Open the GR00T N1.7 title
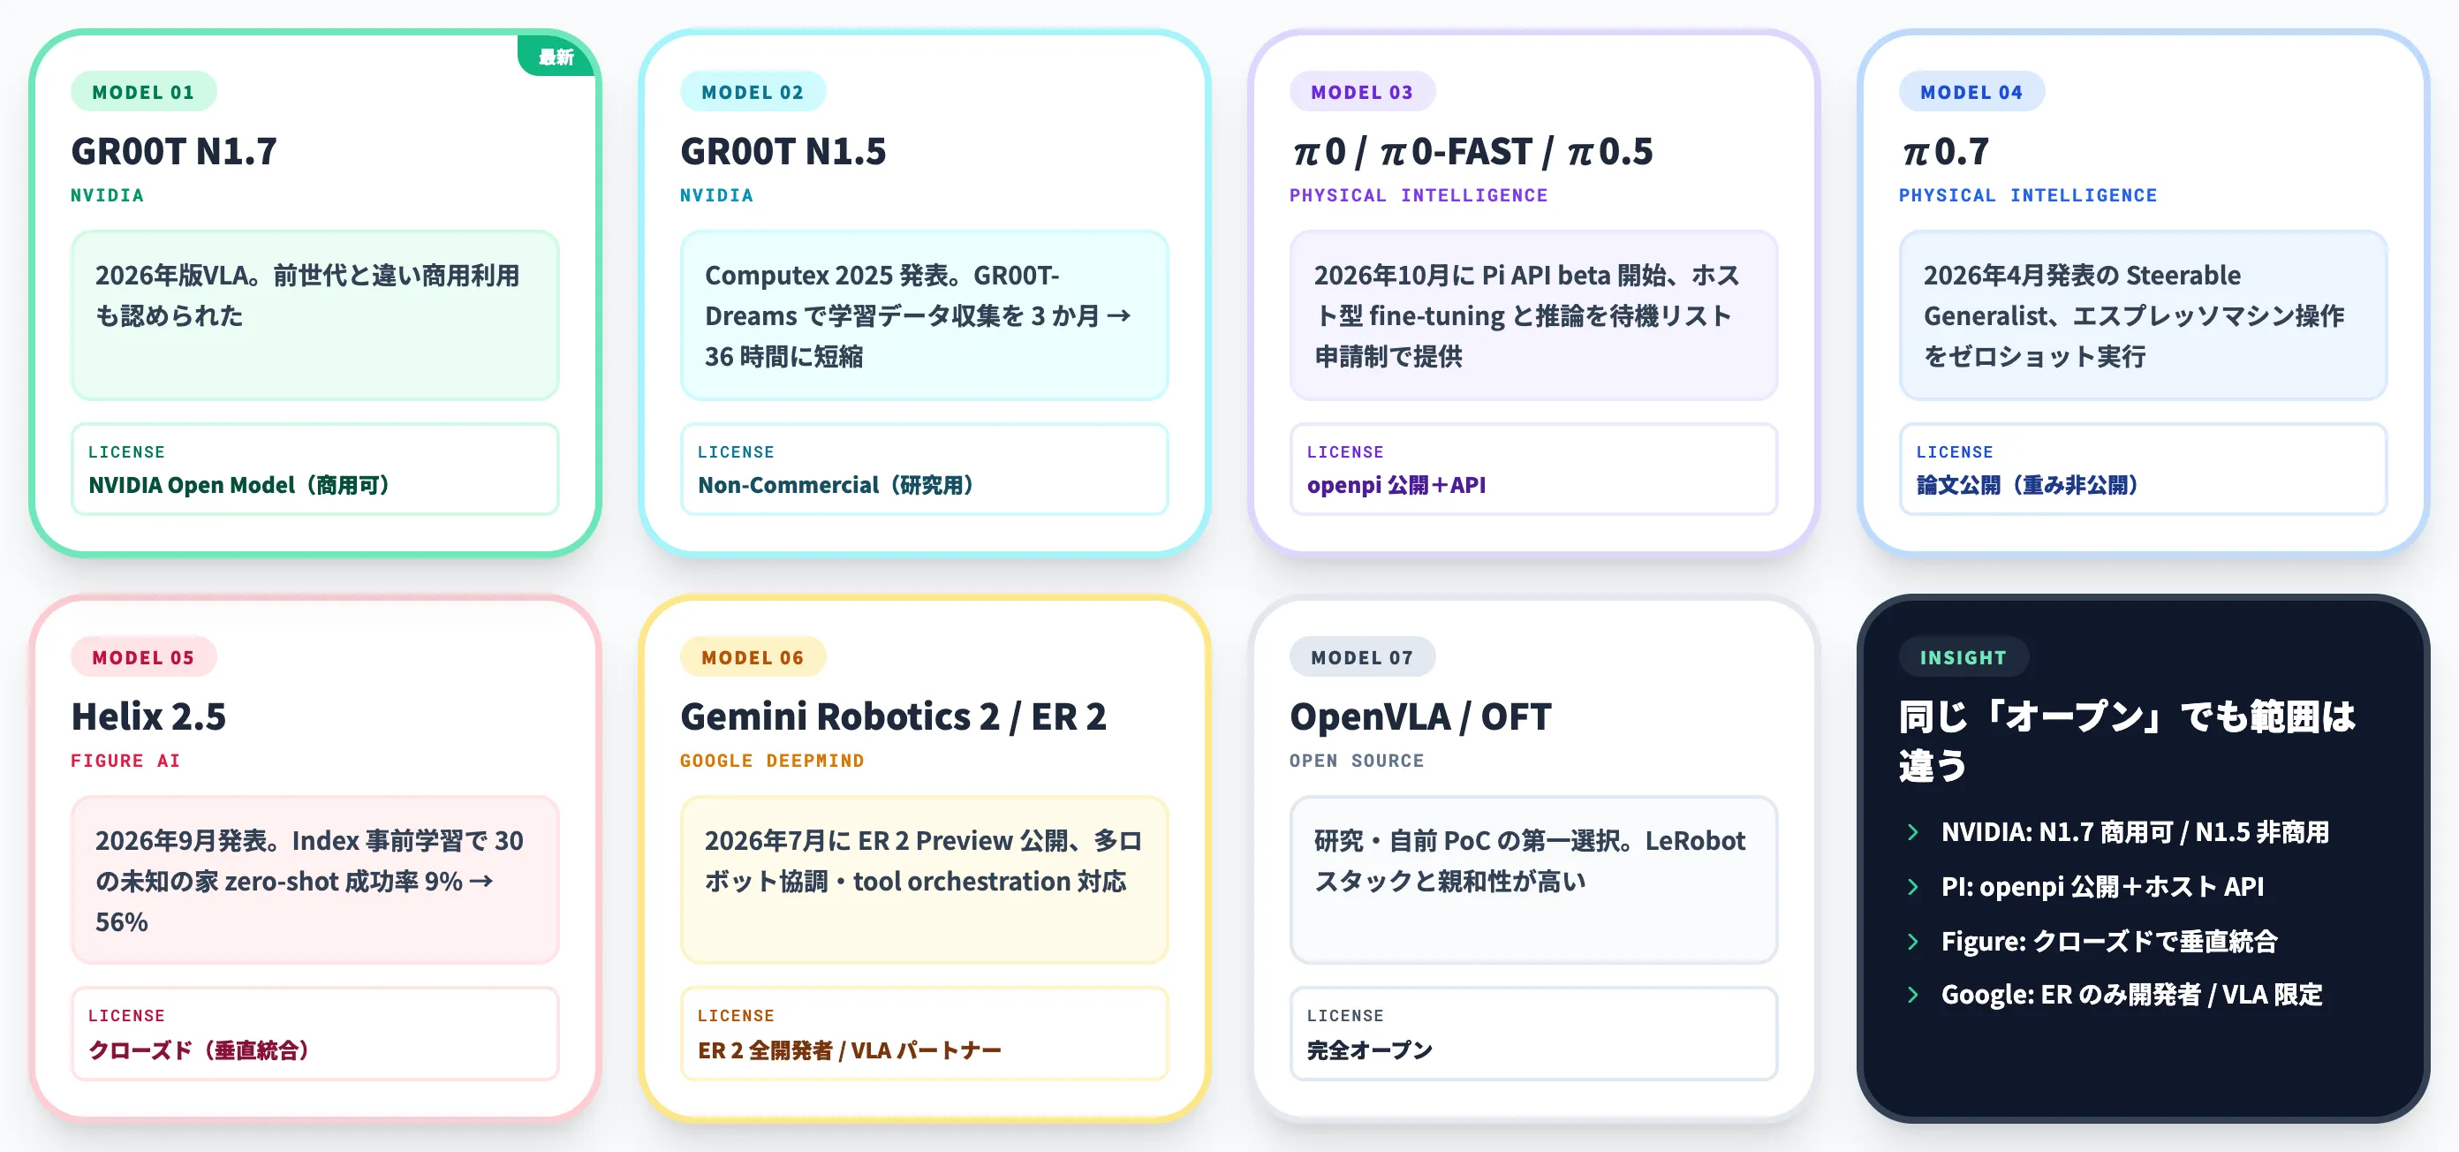2459x1152 pixels. (x=174, y=151)
